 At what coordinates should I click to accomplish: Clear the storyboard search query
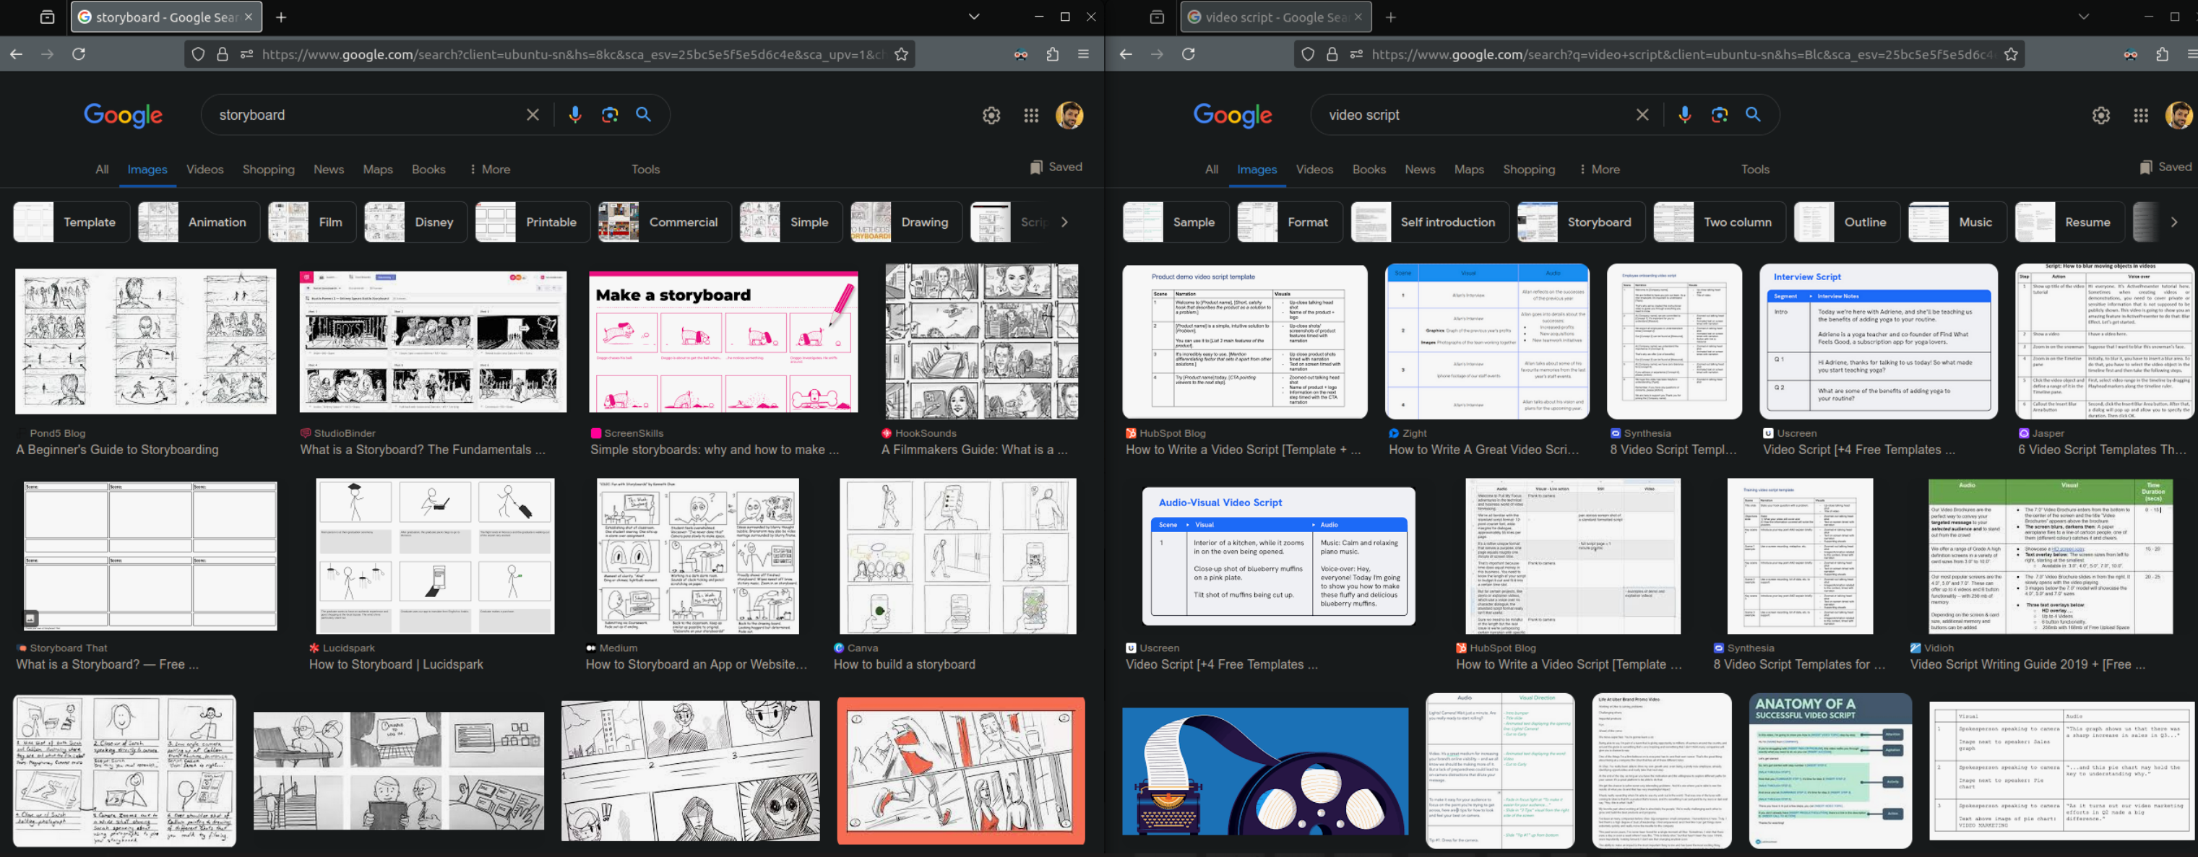(533, 114)
